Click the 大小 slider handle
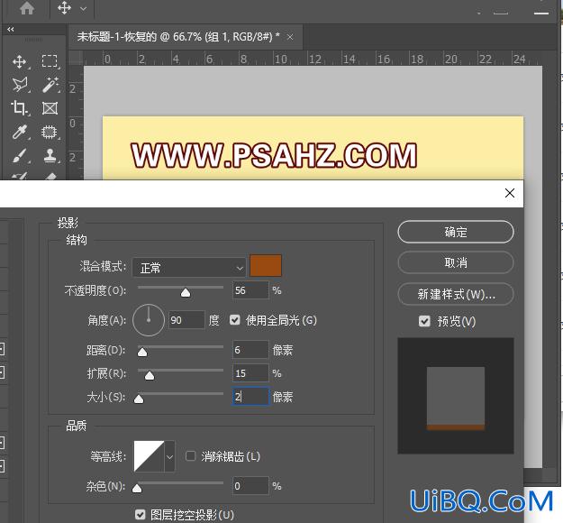The image size is (563, 523). click(139, 399)
